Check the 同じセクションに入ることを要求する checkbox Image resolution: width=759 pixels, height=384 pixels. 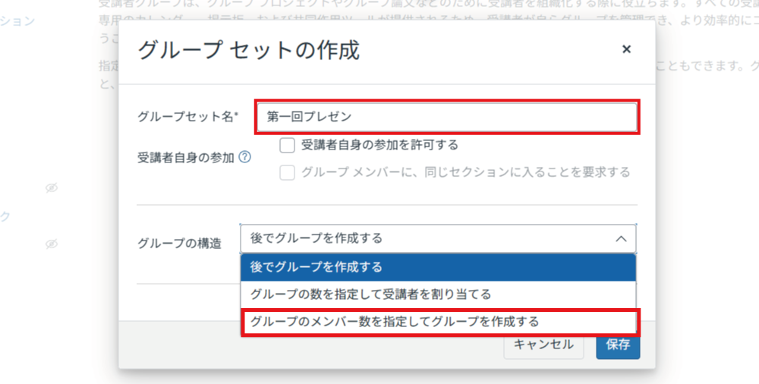tap(287, 172)
